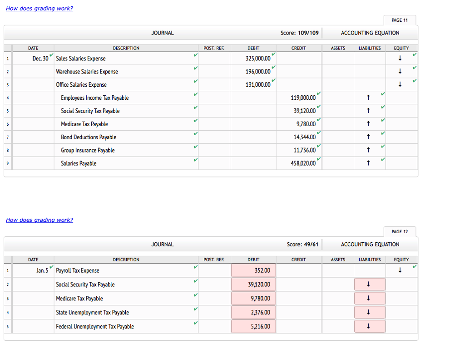Viewport: 465px width, 348px height.
Task: Click the highlighted 5,216.00 debit field
Action: (253, 326)
